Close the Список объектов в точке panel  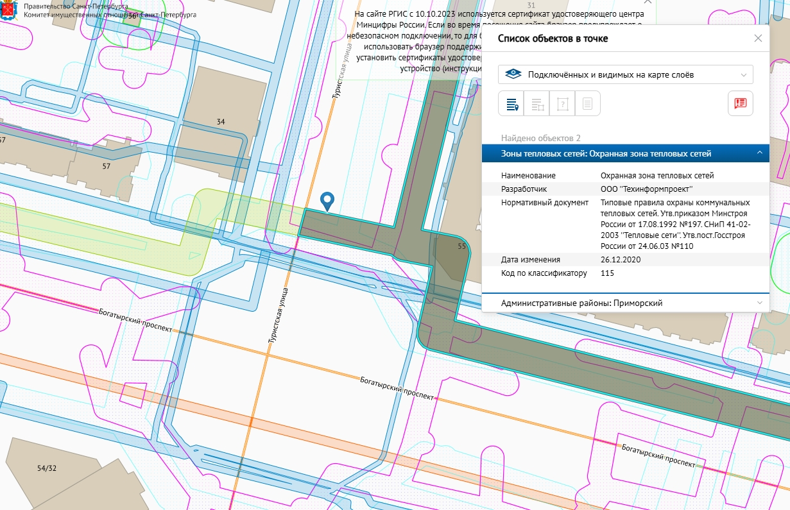point(758,38)
